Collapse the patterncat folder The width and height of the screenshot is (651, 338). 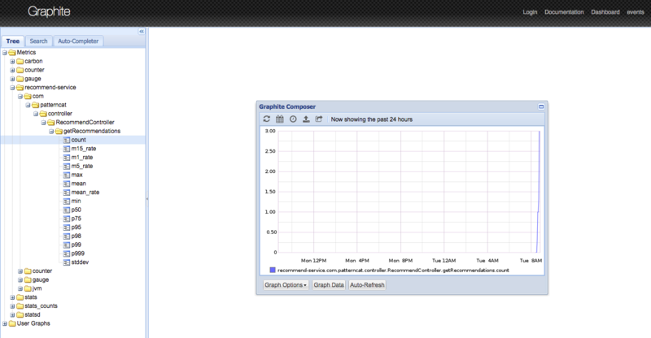click(x=28, y=105)
